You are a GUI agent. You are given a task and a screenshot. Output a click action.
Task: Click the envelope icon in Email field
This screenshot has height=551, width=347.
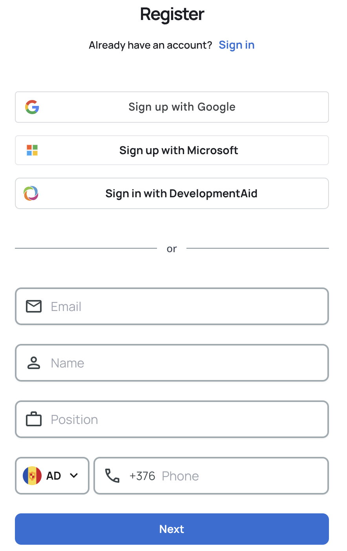click(34, 306)
